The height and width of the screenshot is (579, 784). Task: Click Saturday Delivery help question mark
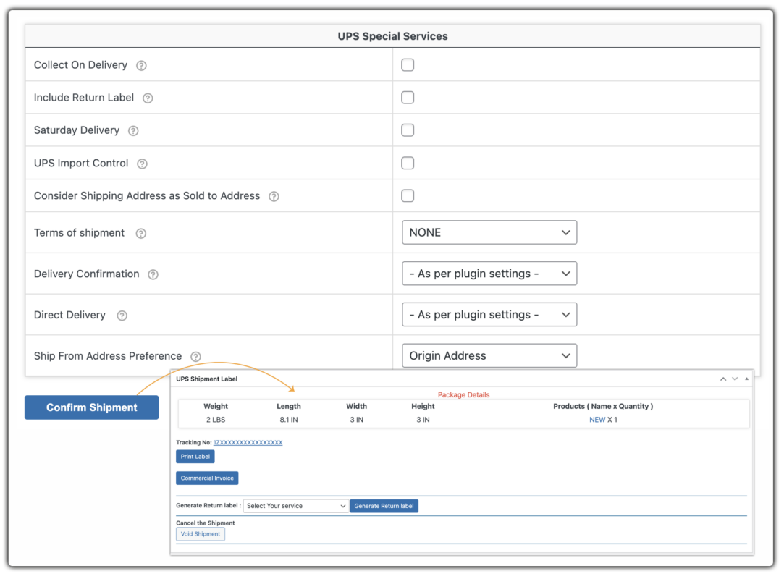tap(133, 131)
